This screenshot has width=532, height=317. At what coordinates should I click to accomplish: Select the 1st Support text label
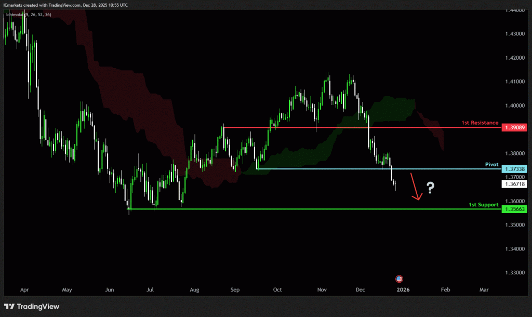pyautogui.click(x=483, y=205)
